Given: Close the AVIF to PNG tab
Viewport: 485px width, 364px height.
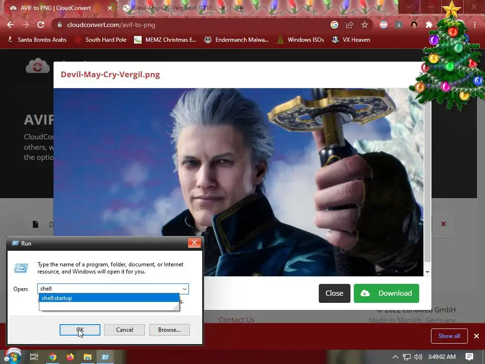Looking at the screenshot, I should tap(110, 8).
